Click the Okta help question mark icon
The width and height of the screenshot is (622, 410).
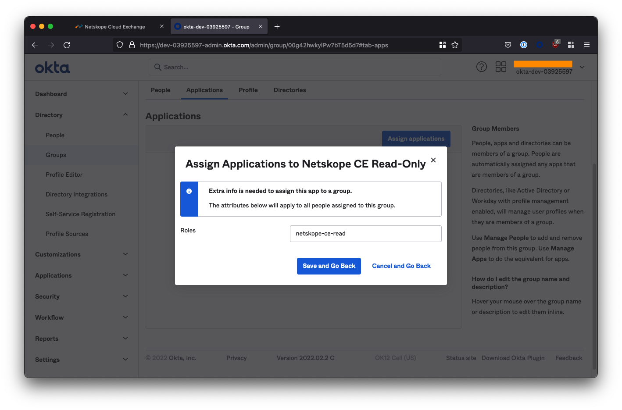pos(481,67)
